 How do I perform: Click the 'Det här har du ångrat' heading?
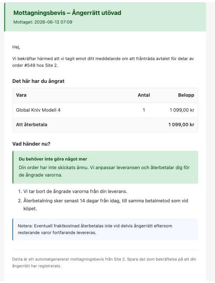click(x=39, y=81)
